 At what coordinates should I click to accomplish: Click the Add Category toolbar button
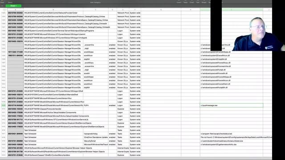pos(95,2)
